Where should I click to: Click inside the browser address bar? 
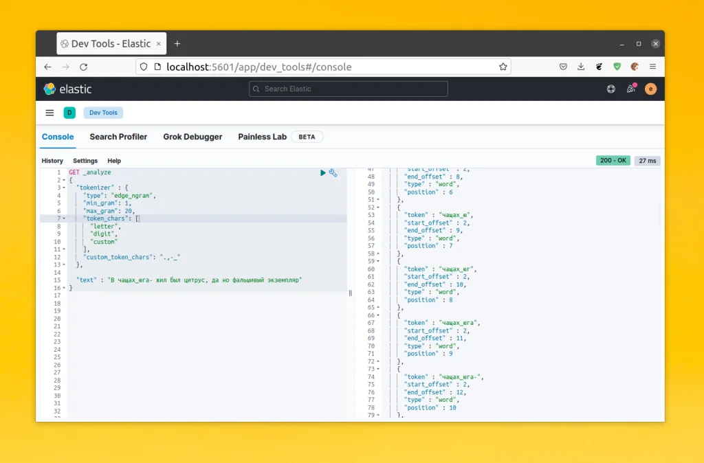tap(309, 67)
